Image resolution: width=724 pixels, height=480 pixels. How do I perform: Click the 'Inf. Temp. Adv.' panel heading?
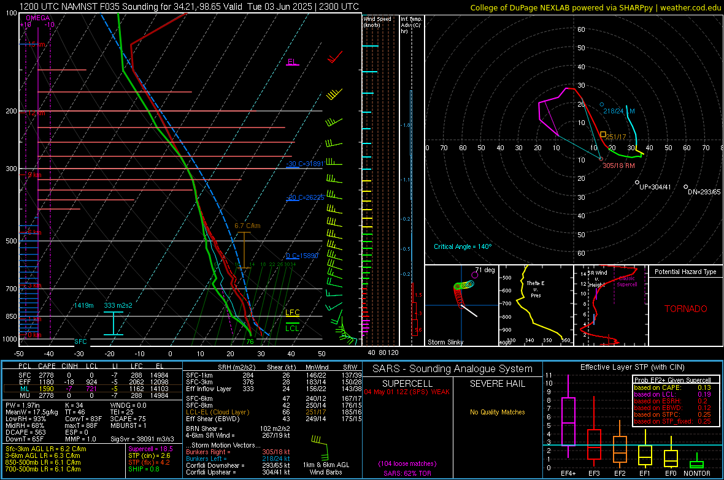coord(411,25)
